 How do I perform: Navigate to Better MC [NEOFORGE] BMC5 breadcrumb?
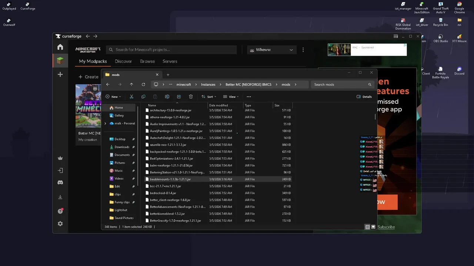(x=248, y=85)
